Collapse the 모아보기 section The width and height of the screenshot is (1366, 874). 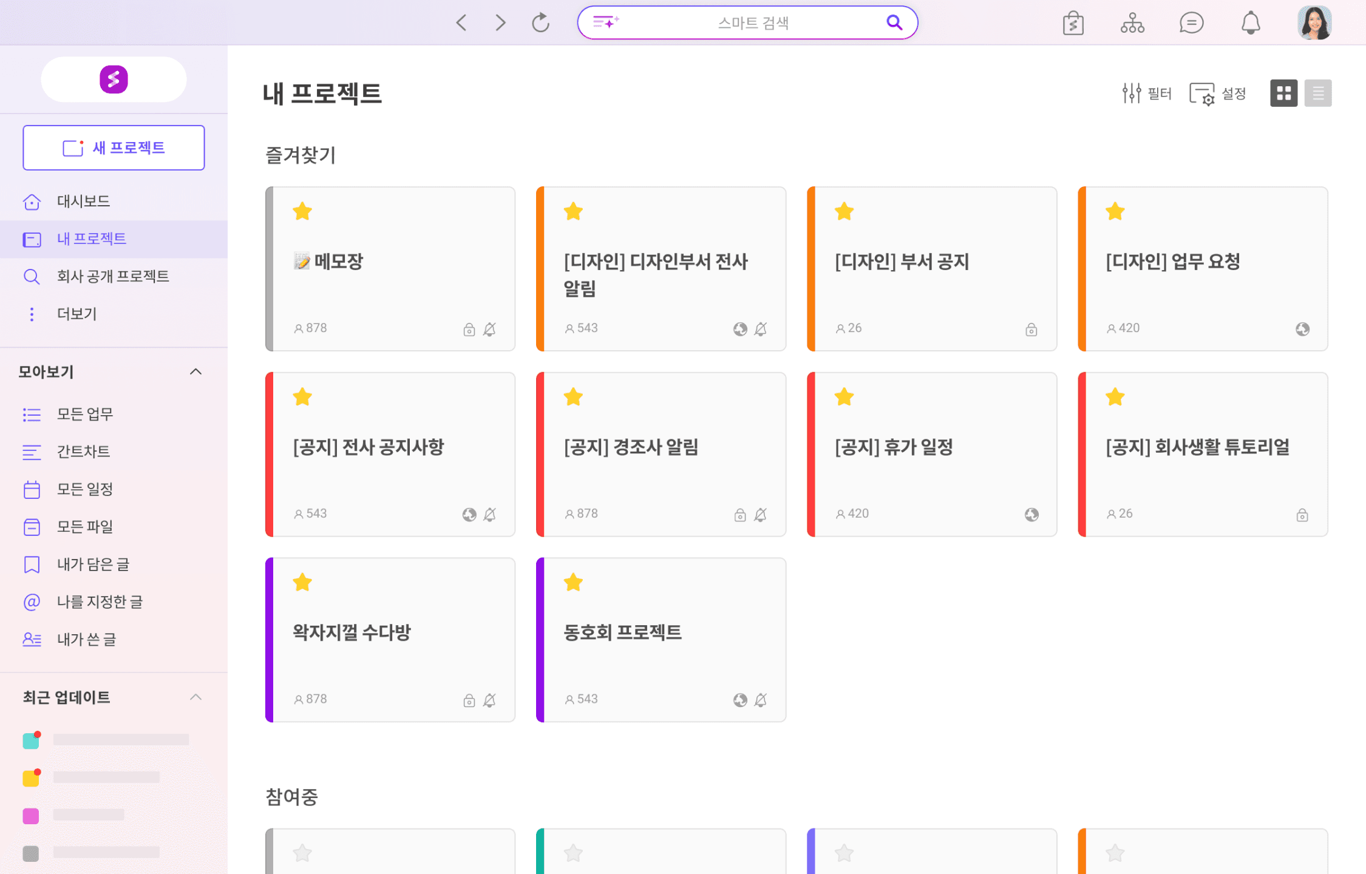click(195, 371)
